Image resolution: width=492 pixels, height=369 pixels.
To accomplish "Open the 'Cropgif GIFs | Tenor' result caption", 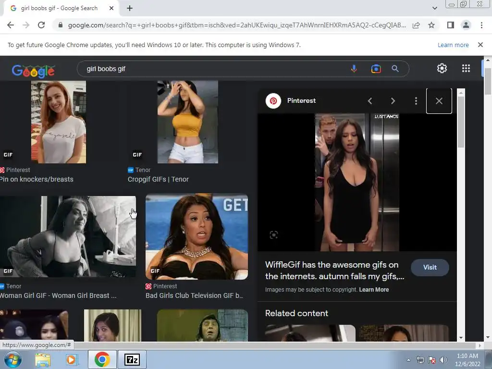I will click(158, 179).
